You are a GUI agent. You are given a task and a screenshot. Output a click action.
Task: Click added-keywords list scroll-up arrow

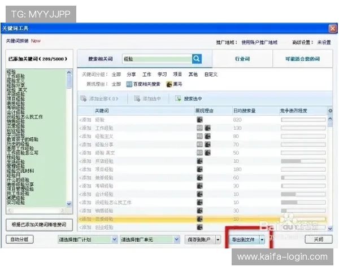point(69,72)
